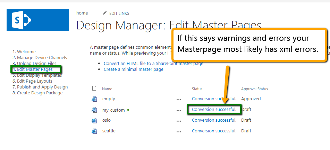Click the Draft status of my-custom
Image resolution: width=330 pixels, height=150 pixels.
coord(246,109)
